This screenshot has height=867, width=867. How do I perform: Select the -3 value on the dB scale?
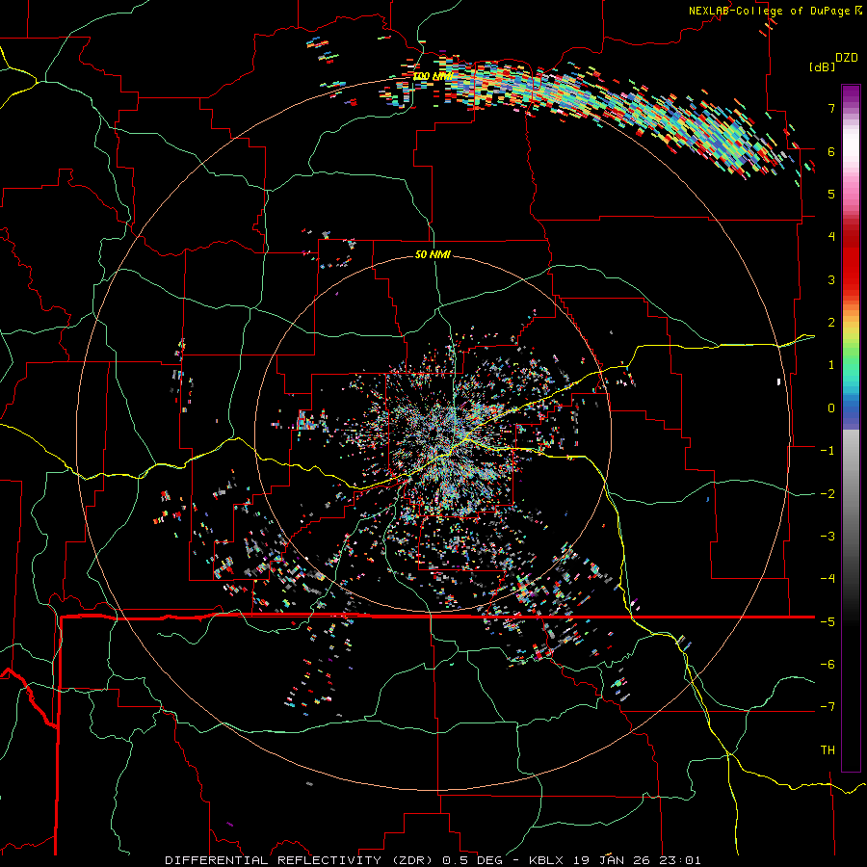(x=828, y=537)
